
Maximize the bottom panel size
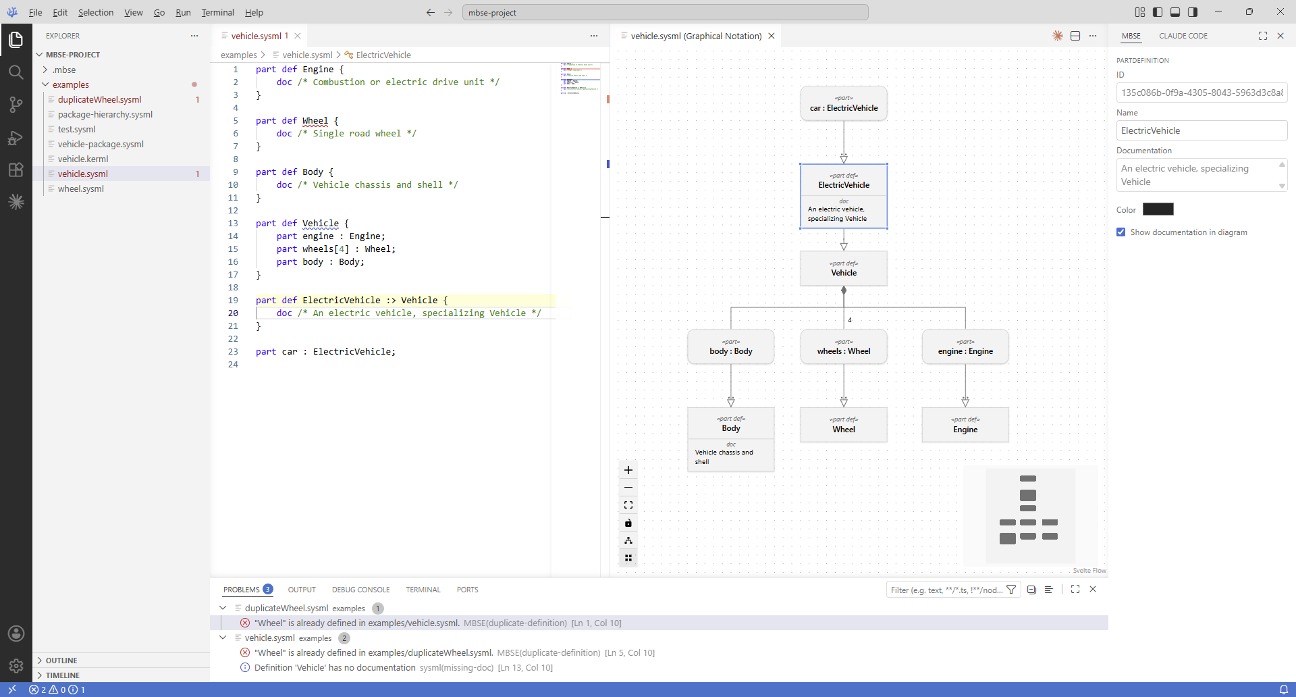point(1075,590)
